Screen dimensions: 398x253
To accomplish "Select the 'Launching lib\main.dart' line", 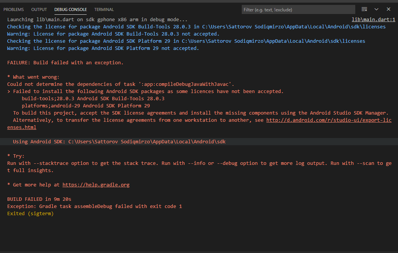I will point(97,20).
